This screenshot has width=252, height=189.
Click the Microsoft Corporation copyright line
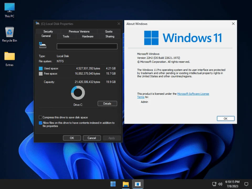(164, 62)
